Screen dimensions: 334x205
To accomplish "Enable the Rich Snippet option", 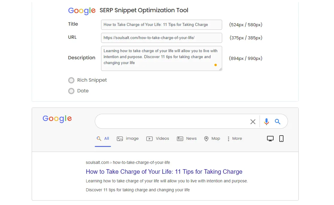I will [x=71, y=80].
